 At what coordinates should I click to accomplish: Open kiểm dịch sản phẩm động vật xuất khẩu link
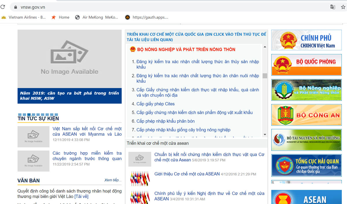195,113
